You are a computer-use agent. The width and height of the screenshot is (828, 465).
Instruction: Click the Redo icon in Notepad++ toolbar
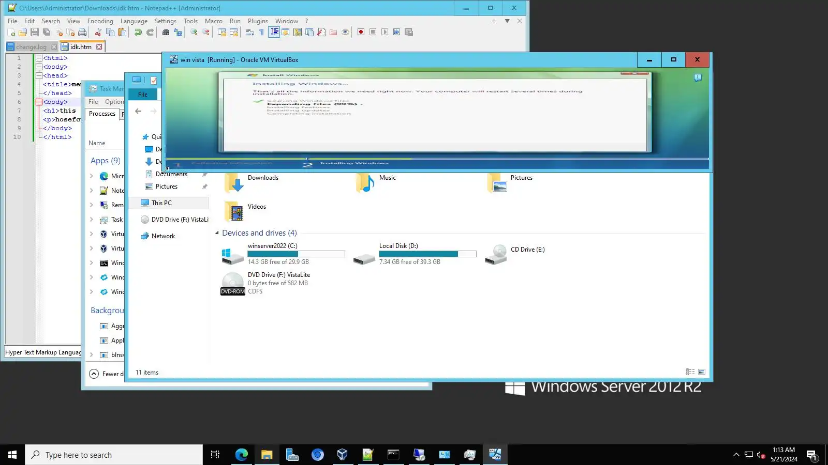point(150,32)
